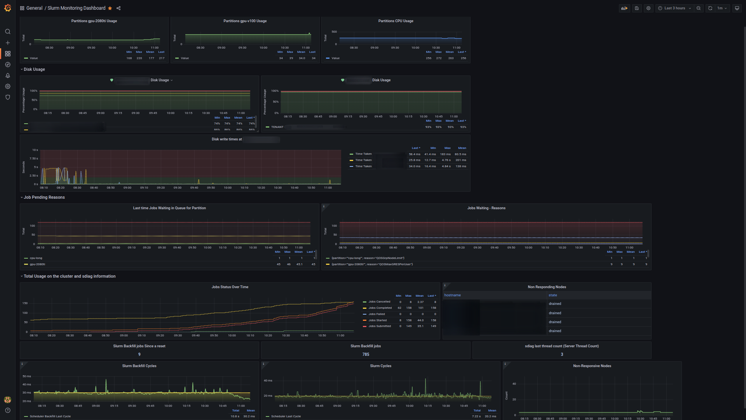Click the info icon on Jobs Waiting - Reasons panel
746x420 pixels.
[x=324, y=206]
